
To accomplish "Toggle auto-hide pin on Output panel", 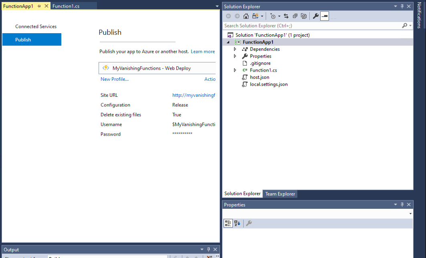I will click(x=208, y=249).
